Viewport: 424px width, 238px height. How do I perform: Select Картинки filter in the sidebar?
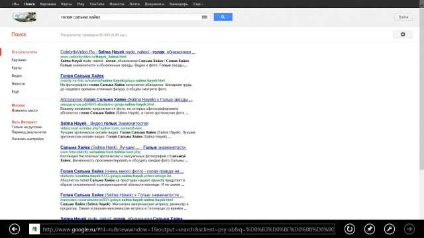pyautogui.click(x=19, y=60)
